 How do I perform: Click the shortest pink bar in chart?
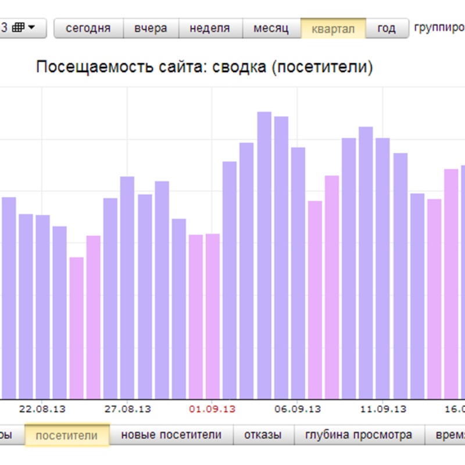77,327
